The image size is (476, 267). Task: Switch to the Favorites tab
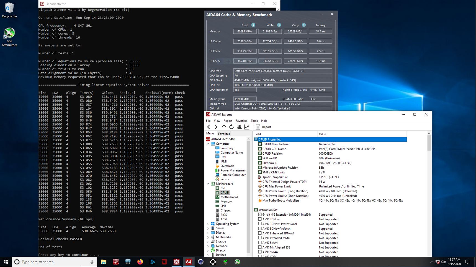[224, 134]
